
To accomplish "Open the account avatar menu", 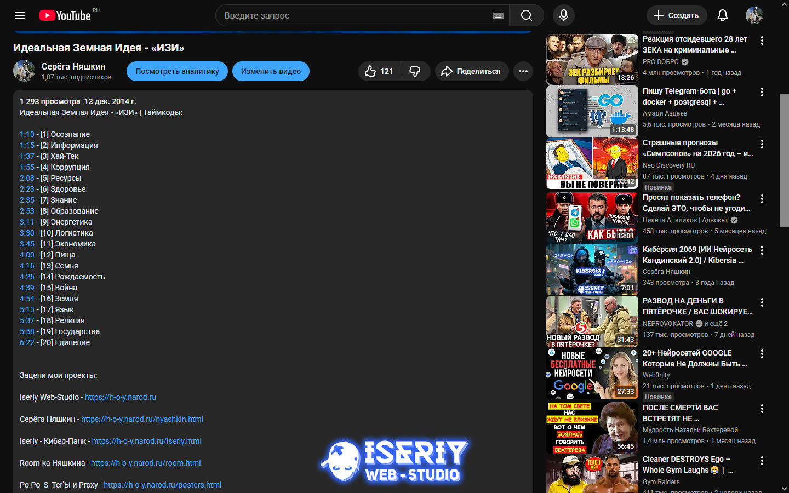I will (754, 15).
